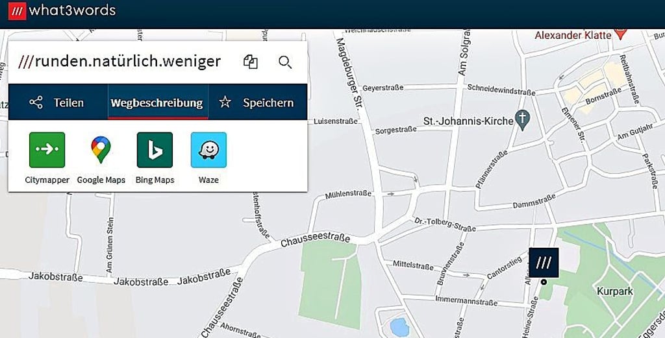665x338 pixels.
Task: Click the Schneidewindstraße street label
Action: point(501,90)
